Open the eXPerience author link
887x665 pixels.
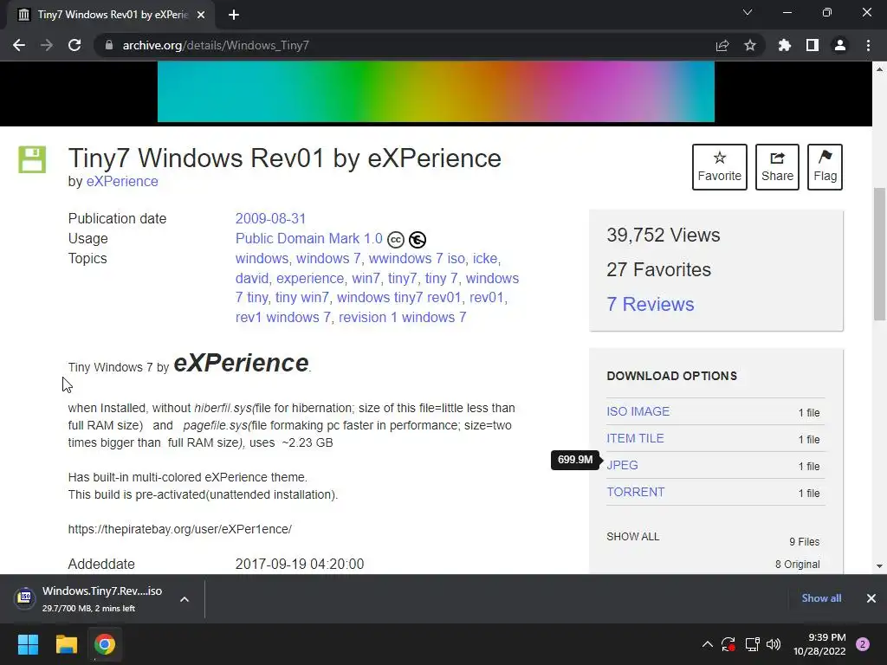pos(122,182)
